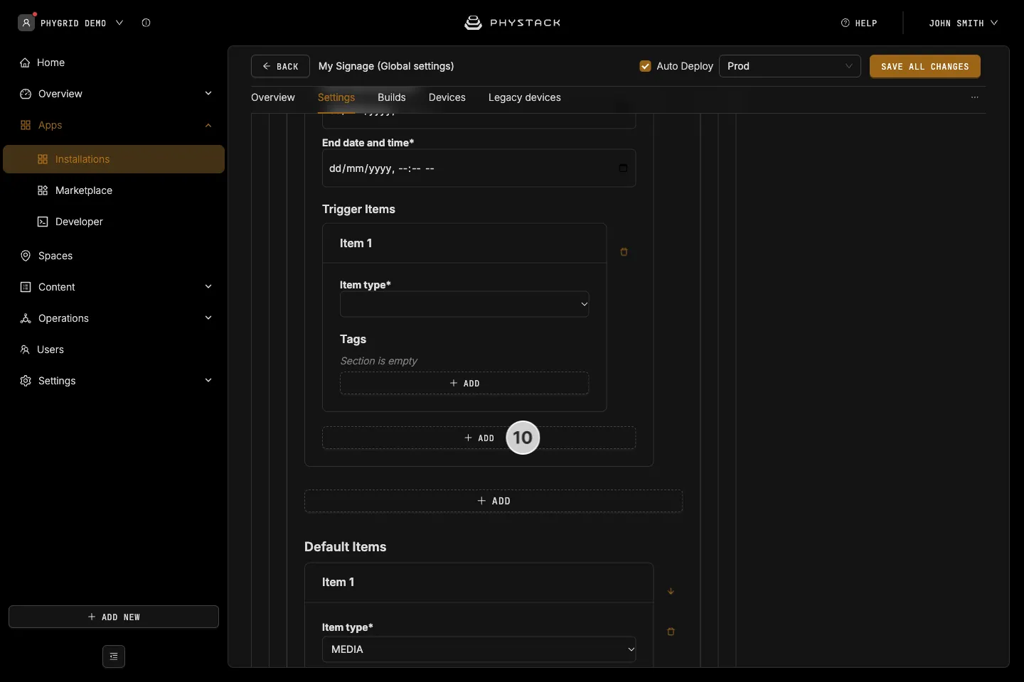The image size is (1024, 682).
Task: Collapse sidebar with bottom menu icon
Action: [114, 656]
